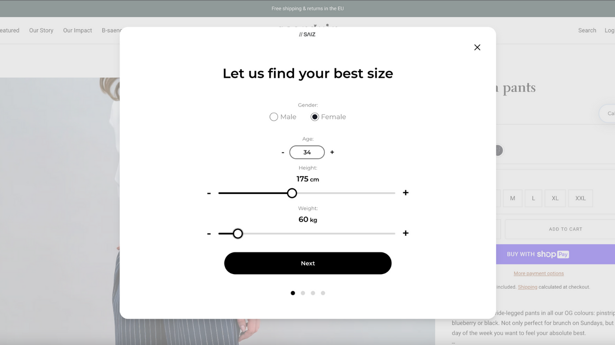Select size M

click(512, 198)
